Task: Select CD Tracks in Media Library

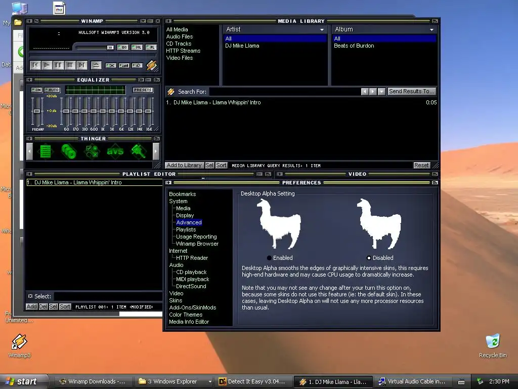Action: 179,44
